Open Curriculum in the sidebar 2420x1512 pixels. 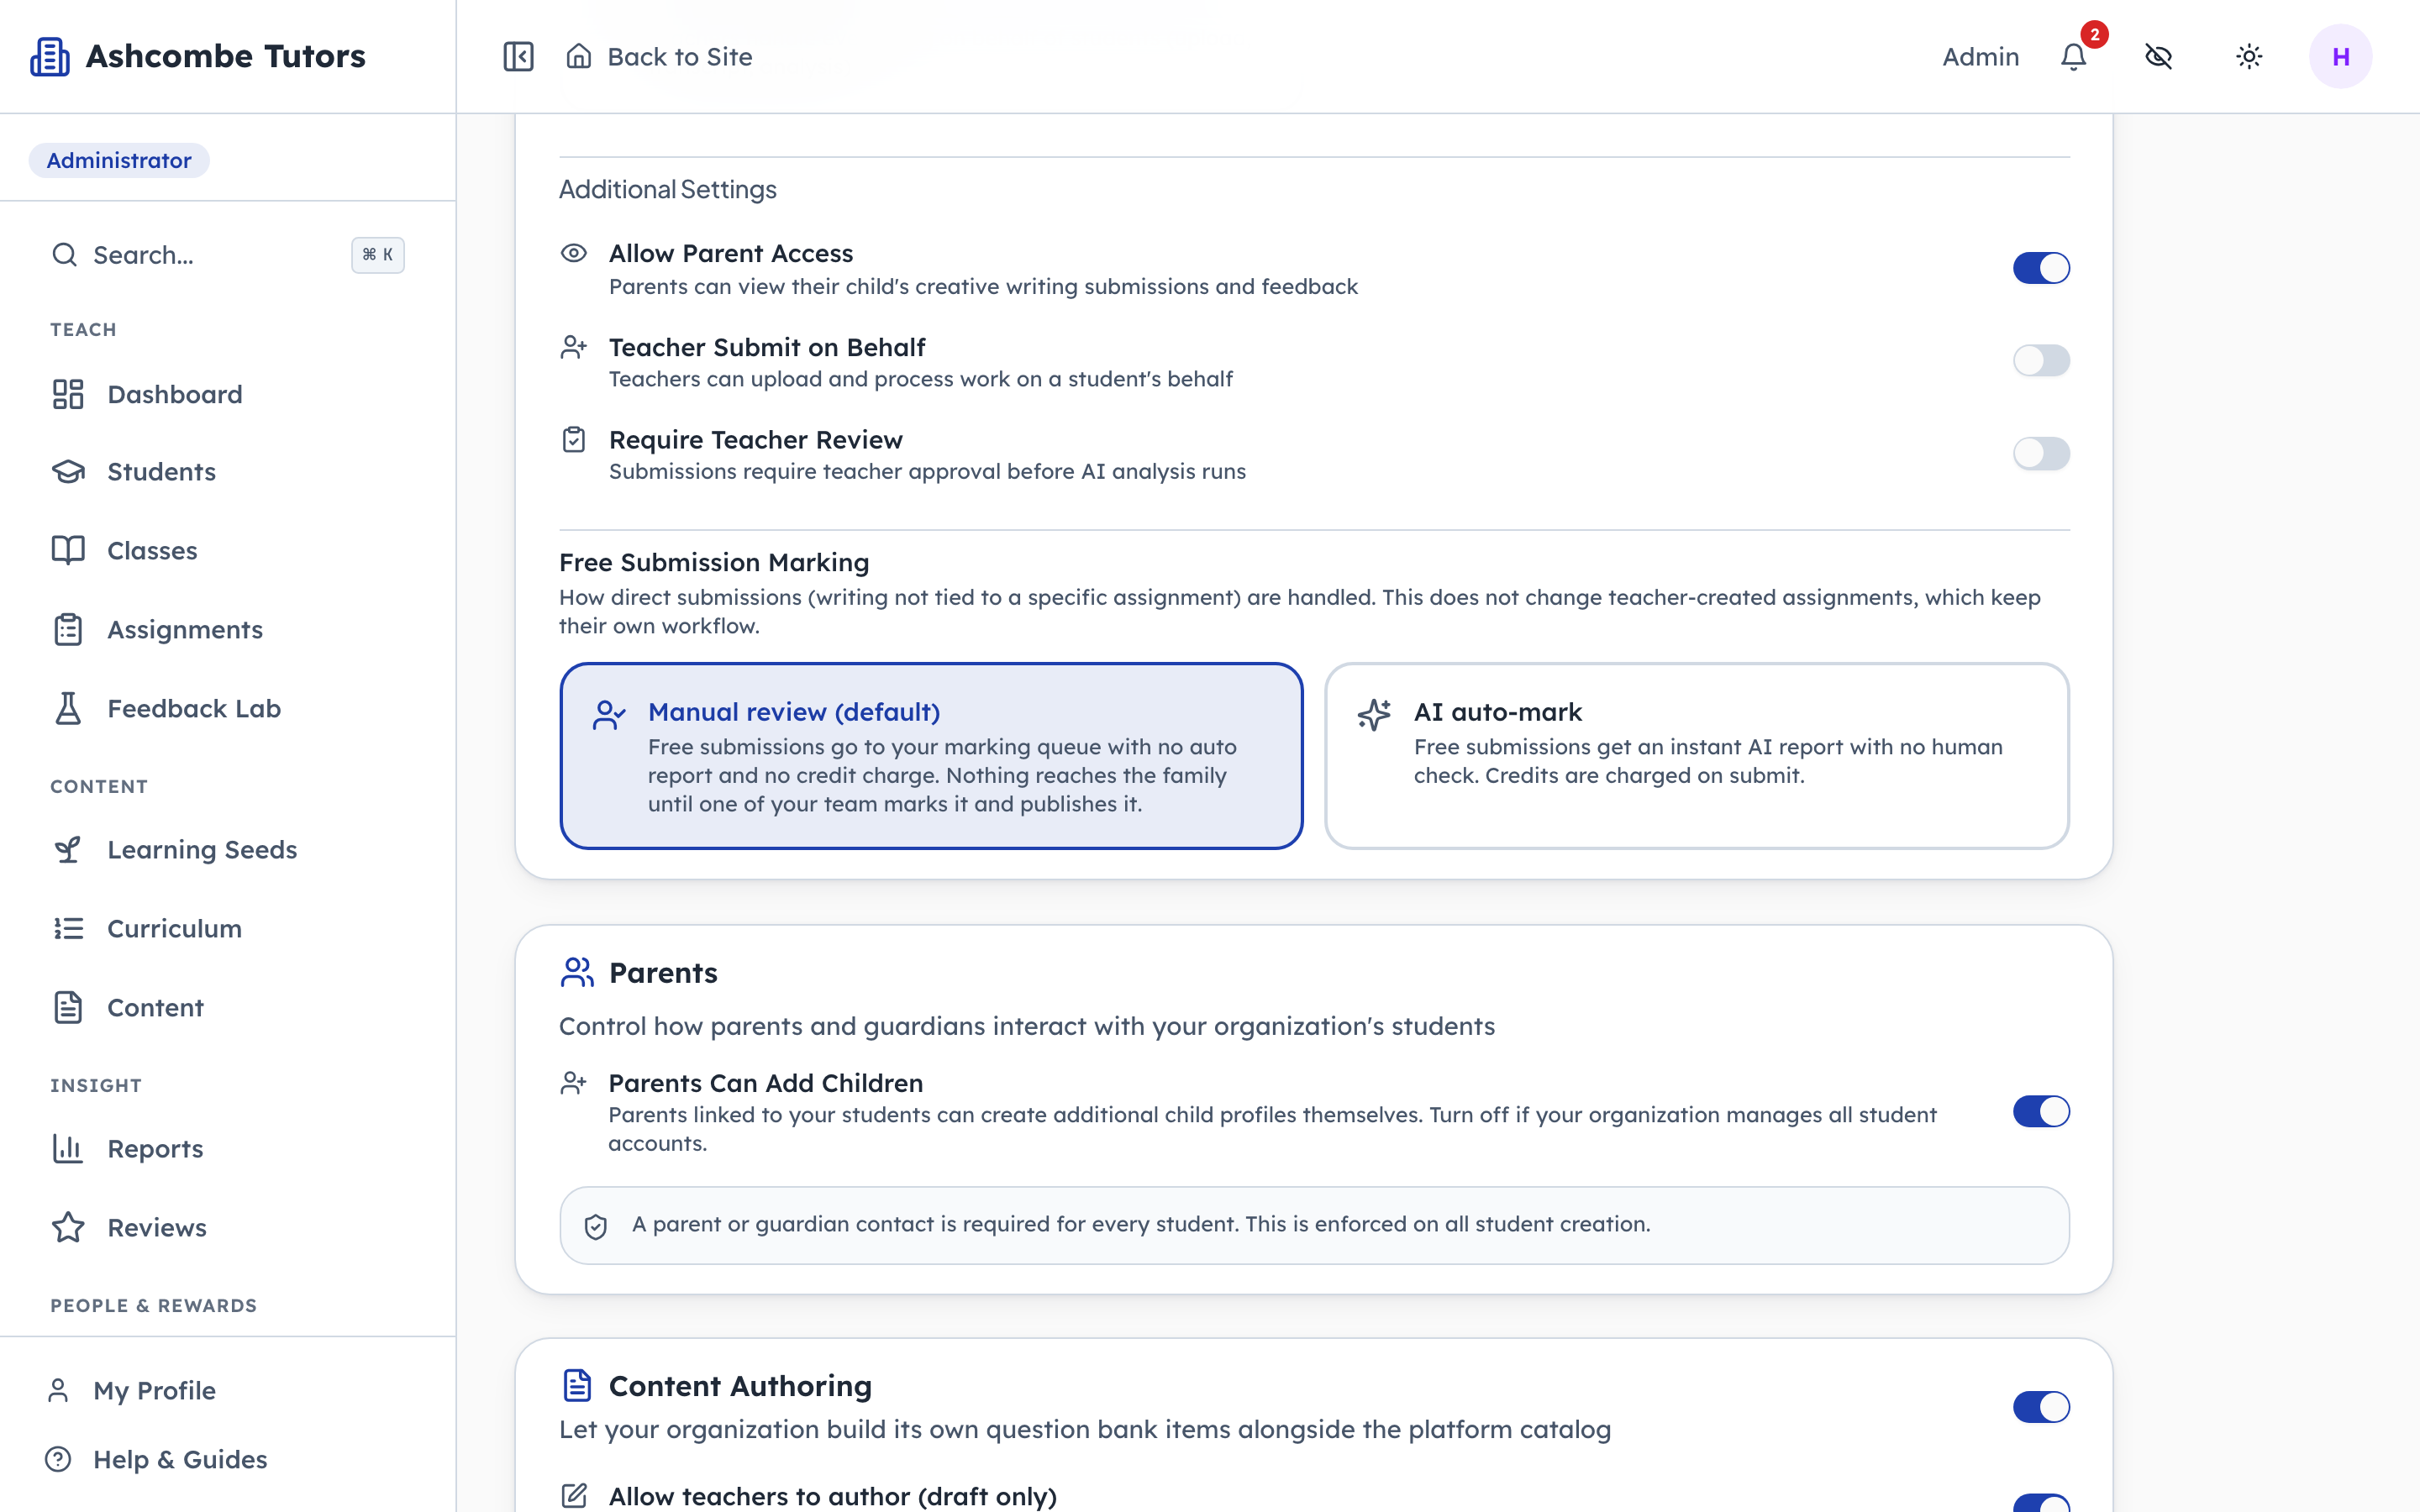228,929
